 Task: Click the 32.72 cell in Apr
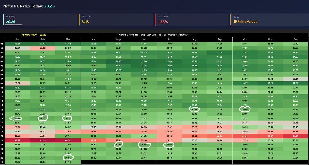[93, 140]
